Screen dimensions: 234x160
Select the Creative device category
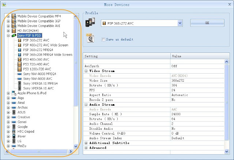(x=23, y=117)
